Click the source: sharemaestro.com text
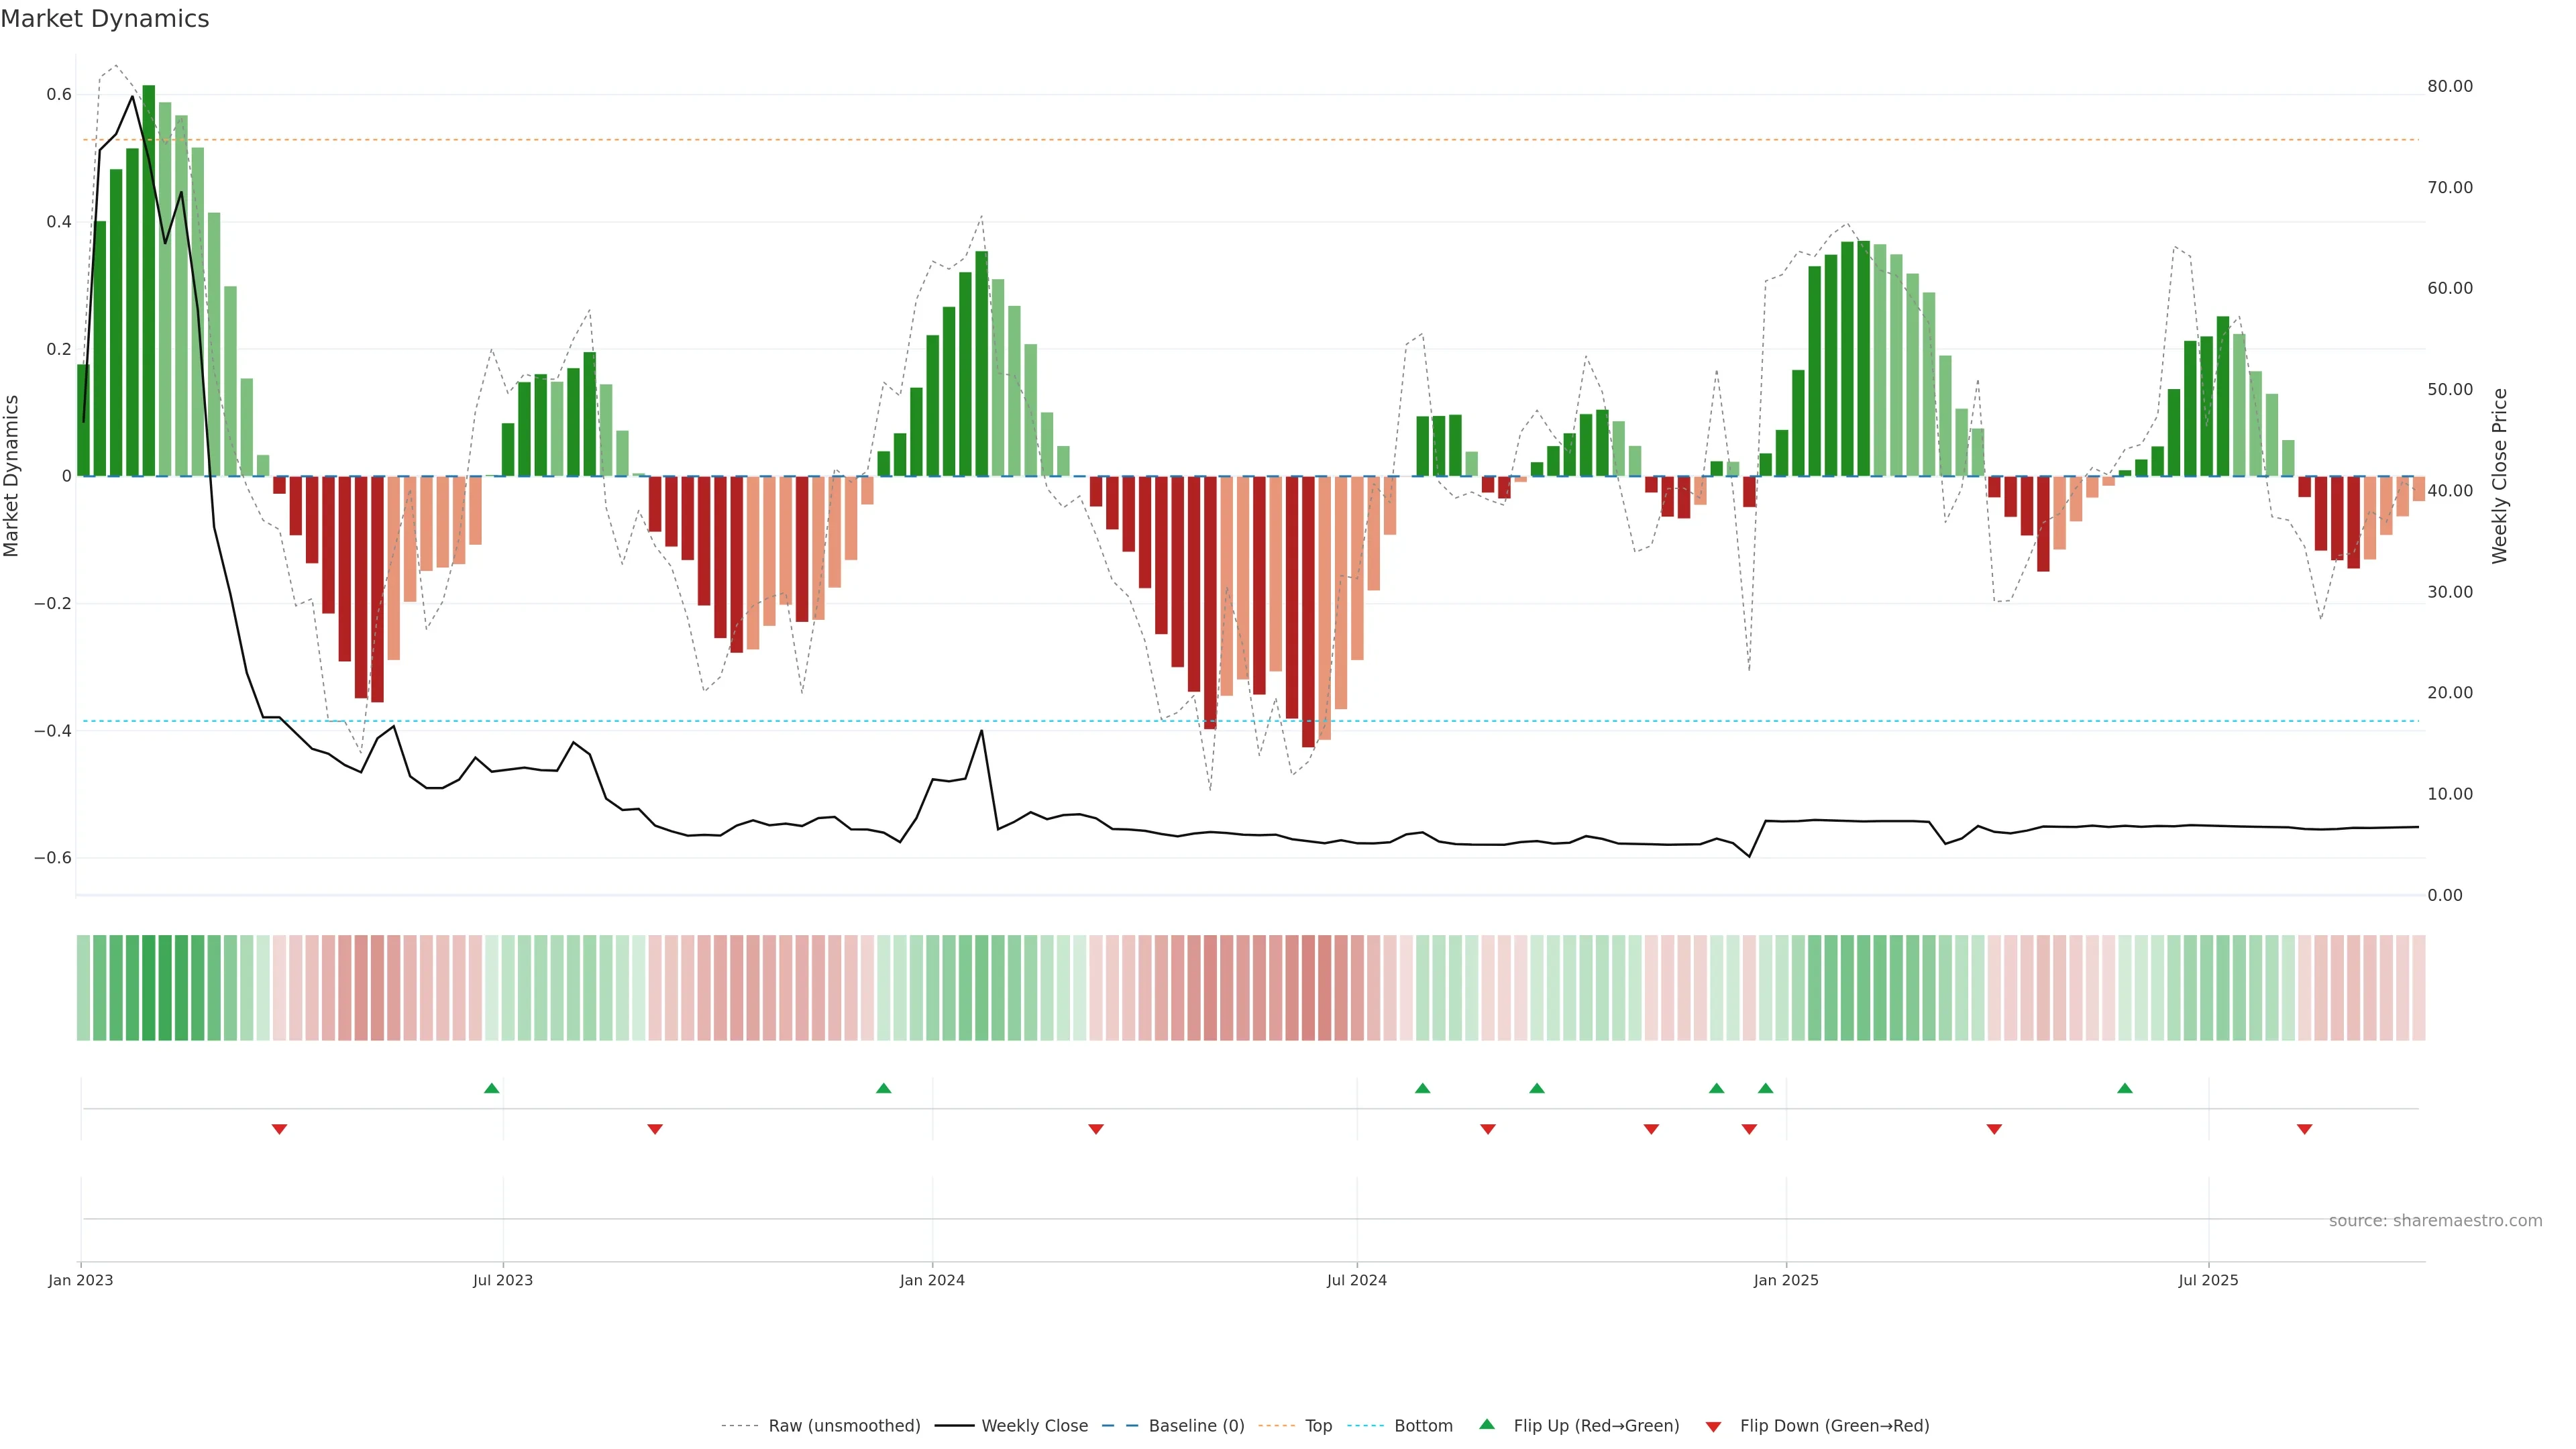 pos(2435,1220)
